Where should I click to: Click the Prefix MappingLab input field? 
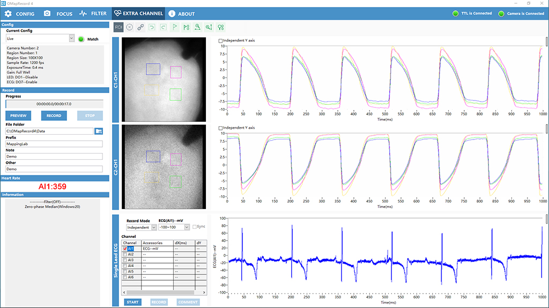54,144
